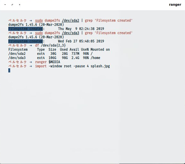Click the 'Use%' column header
The width and height of the screenshot is (185, 164).
point(85,49)
